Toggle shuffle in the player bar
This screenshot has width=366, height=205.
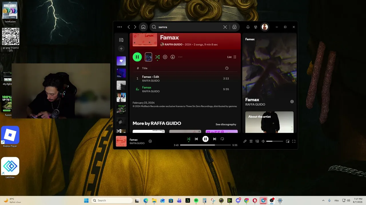point(188,139)
